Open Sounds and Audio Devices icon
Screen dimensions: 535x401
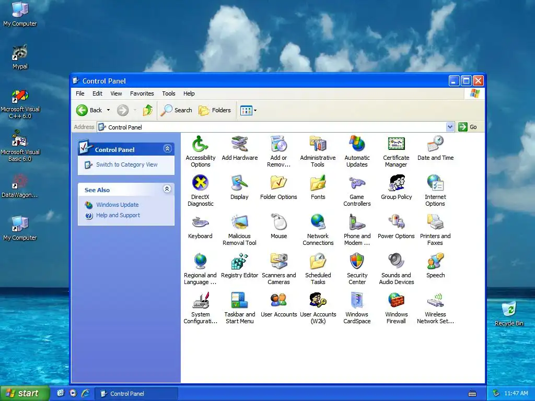[396, 262]
